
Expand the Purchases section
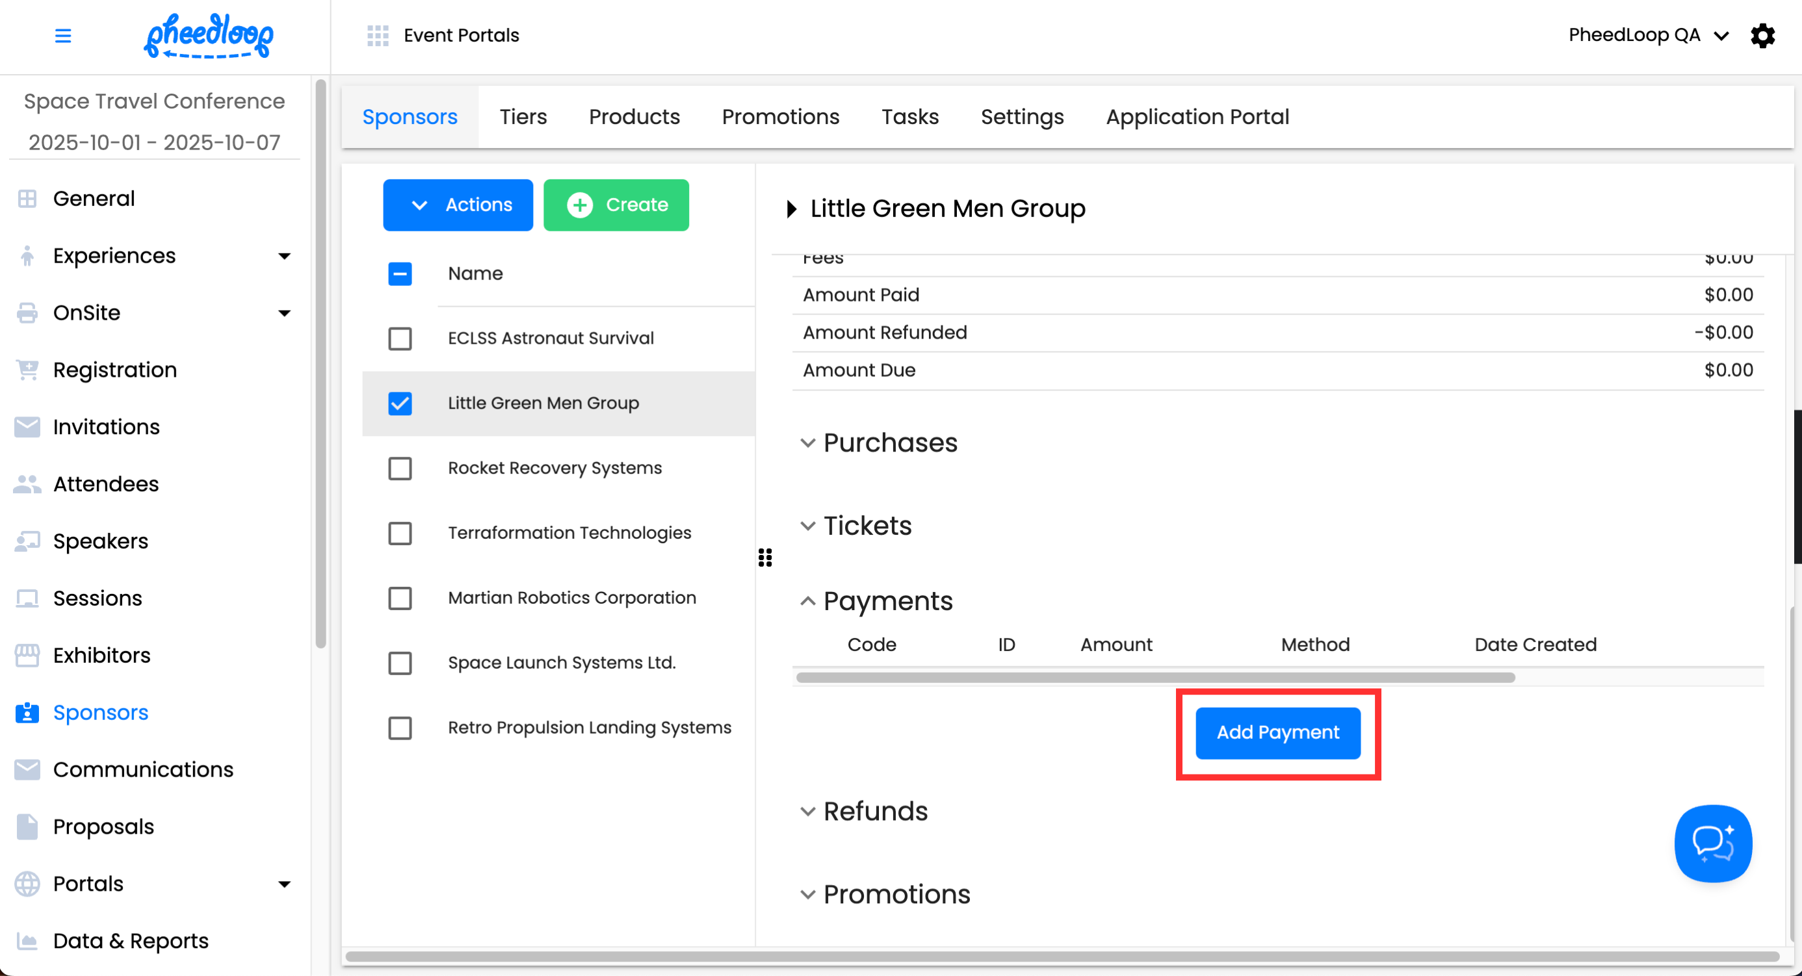click(808, 443)
